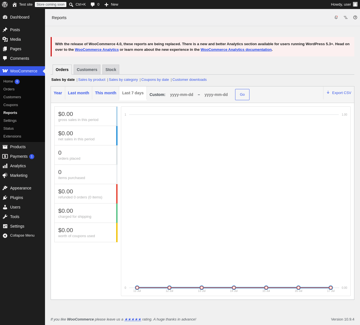Open WooCommerce Coupons submenu item
Viewport: 360px width, 325px height.
(22, 105)
